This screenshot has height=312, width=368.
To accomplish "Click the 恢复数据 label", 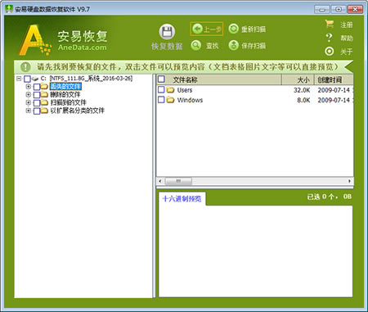I will point(167,47).
